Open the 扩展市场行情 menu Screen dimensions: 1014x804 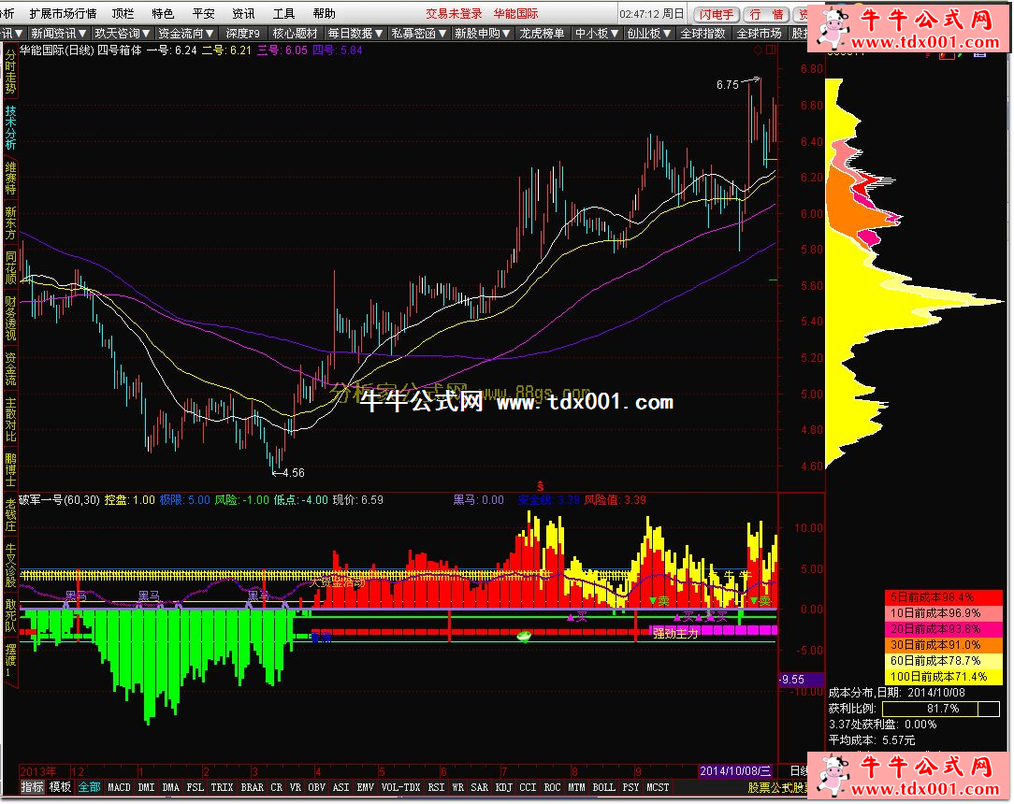[63, 14]
